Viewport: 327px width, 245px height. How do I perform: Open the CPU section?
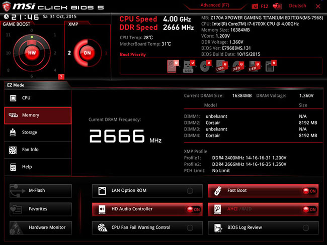(x=38, y=98)
